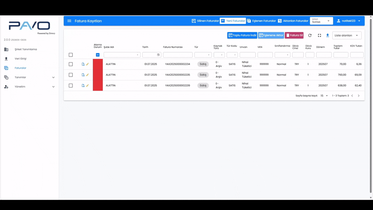Image resolution: width=373 pixels, height=210 pixels.
Task: Tick checkbox for invoice YAX2025000002239 row
Action: [x=71, y=86]
